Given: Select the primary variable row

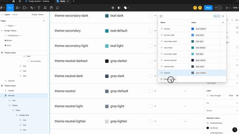Looking at the screenshot, I should point(192,29).
